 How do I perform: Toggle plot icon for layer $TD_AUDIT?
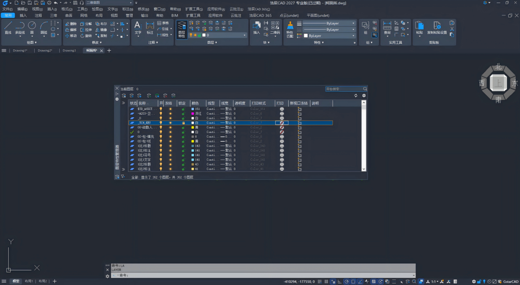click(x=282, y=109)
